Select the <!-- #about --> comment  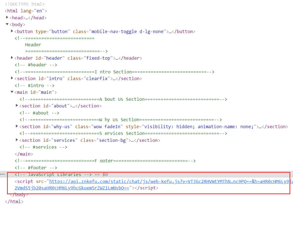click(39, 113)
